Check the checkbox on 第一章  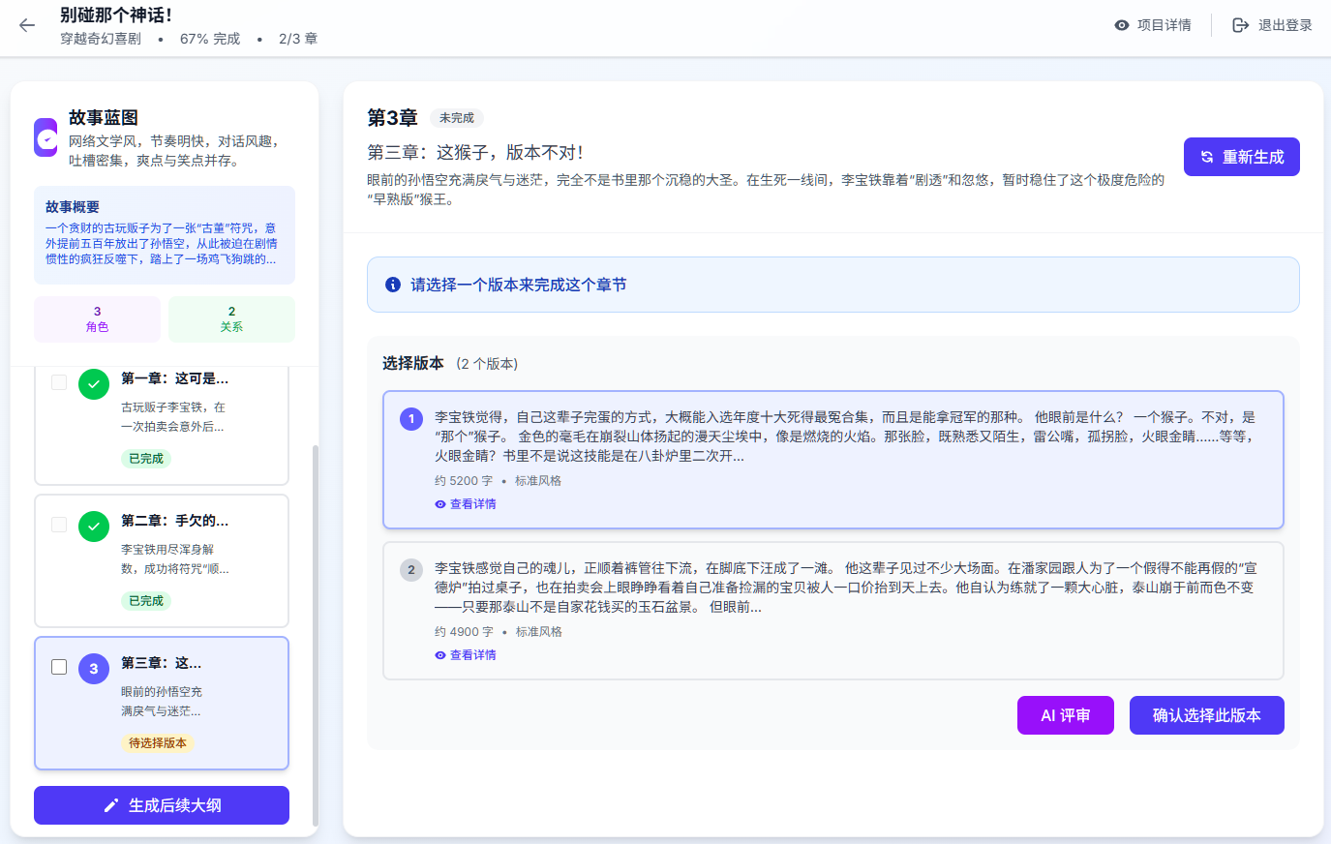tap(58, 383)
